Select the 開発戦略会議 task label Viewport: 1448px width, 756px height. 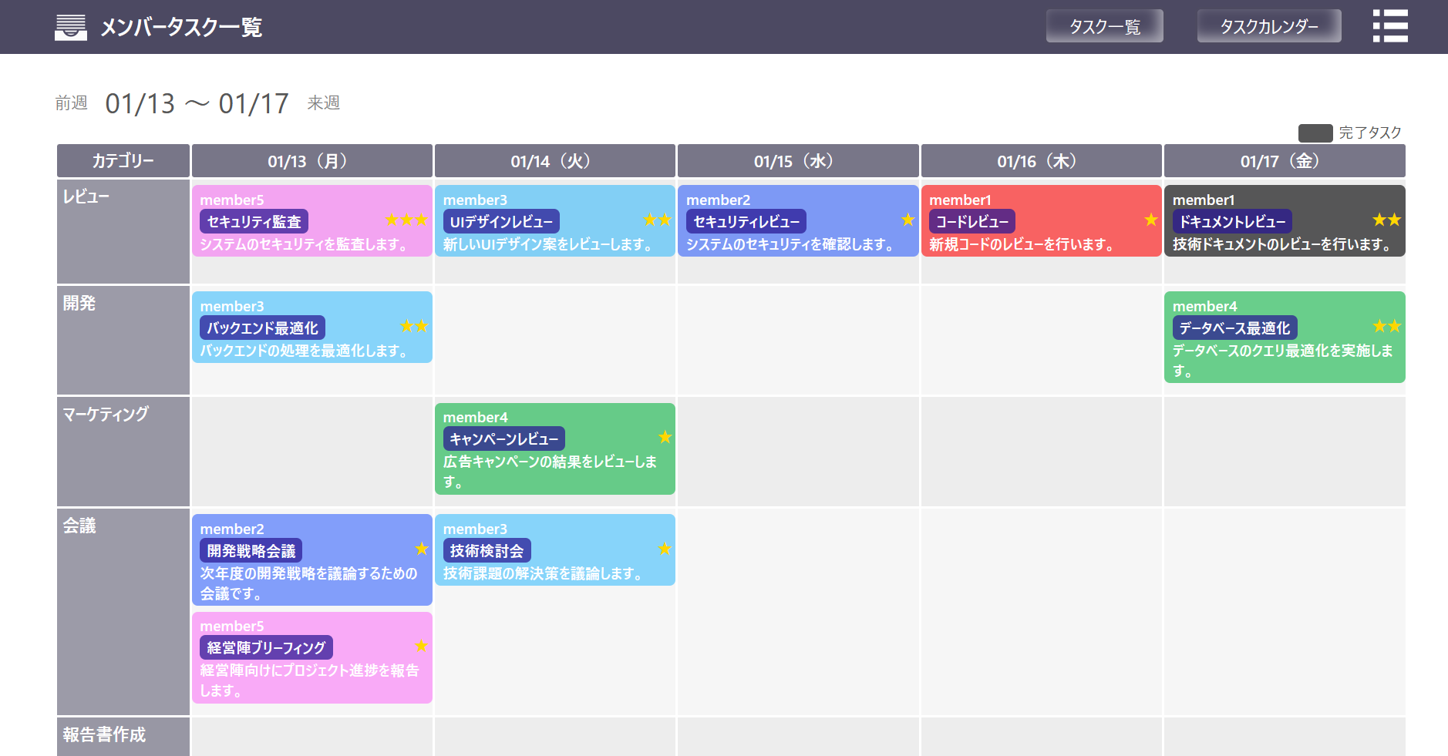coord(251,551)
